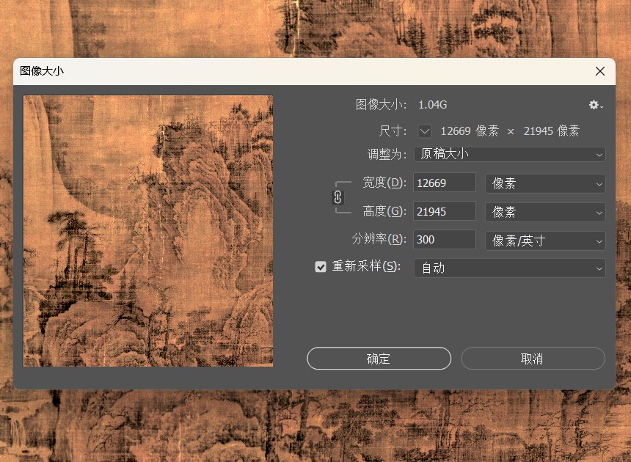Uncheck the 重新采样 checkbox

pyautogui.click(x=321, y=267)
